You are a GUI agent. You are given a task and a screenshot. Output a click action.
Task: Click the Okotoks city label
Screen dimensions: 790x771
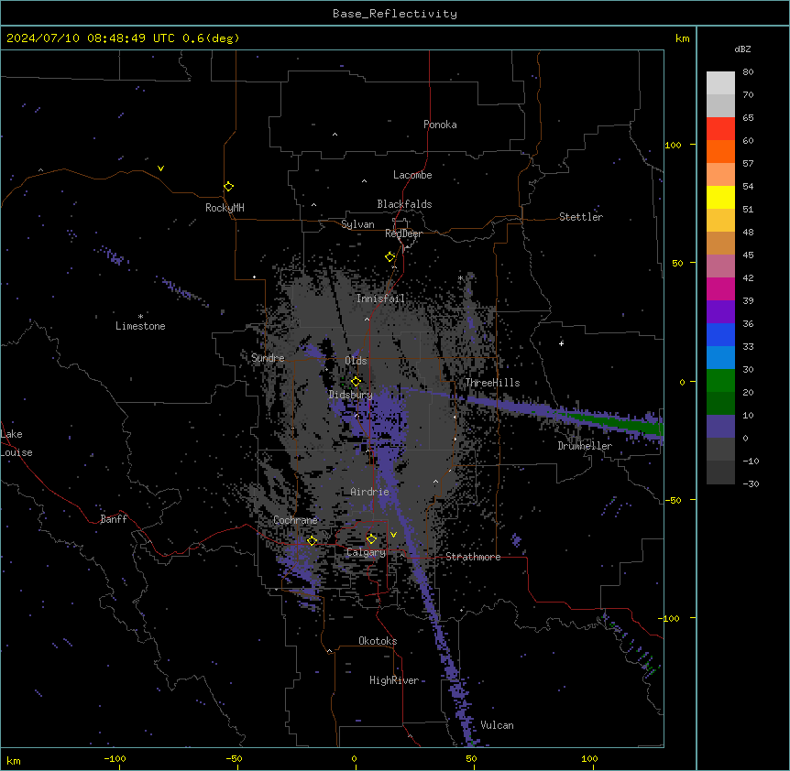click(378, 641)
